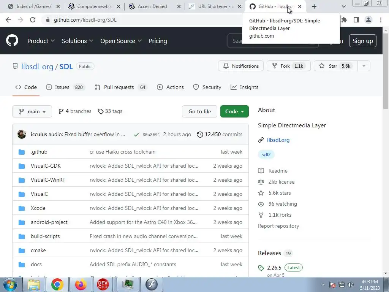
Task: Open the libsdl-org organization link
Action: tap(37, 66)
